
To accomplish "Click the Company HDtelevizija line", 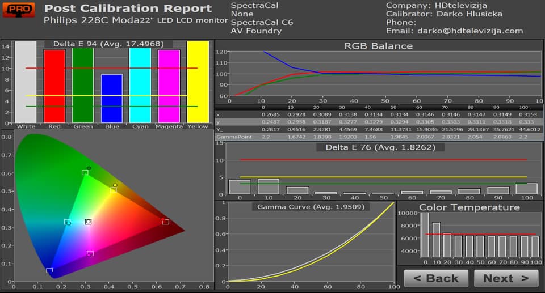I will point(436,6).
